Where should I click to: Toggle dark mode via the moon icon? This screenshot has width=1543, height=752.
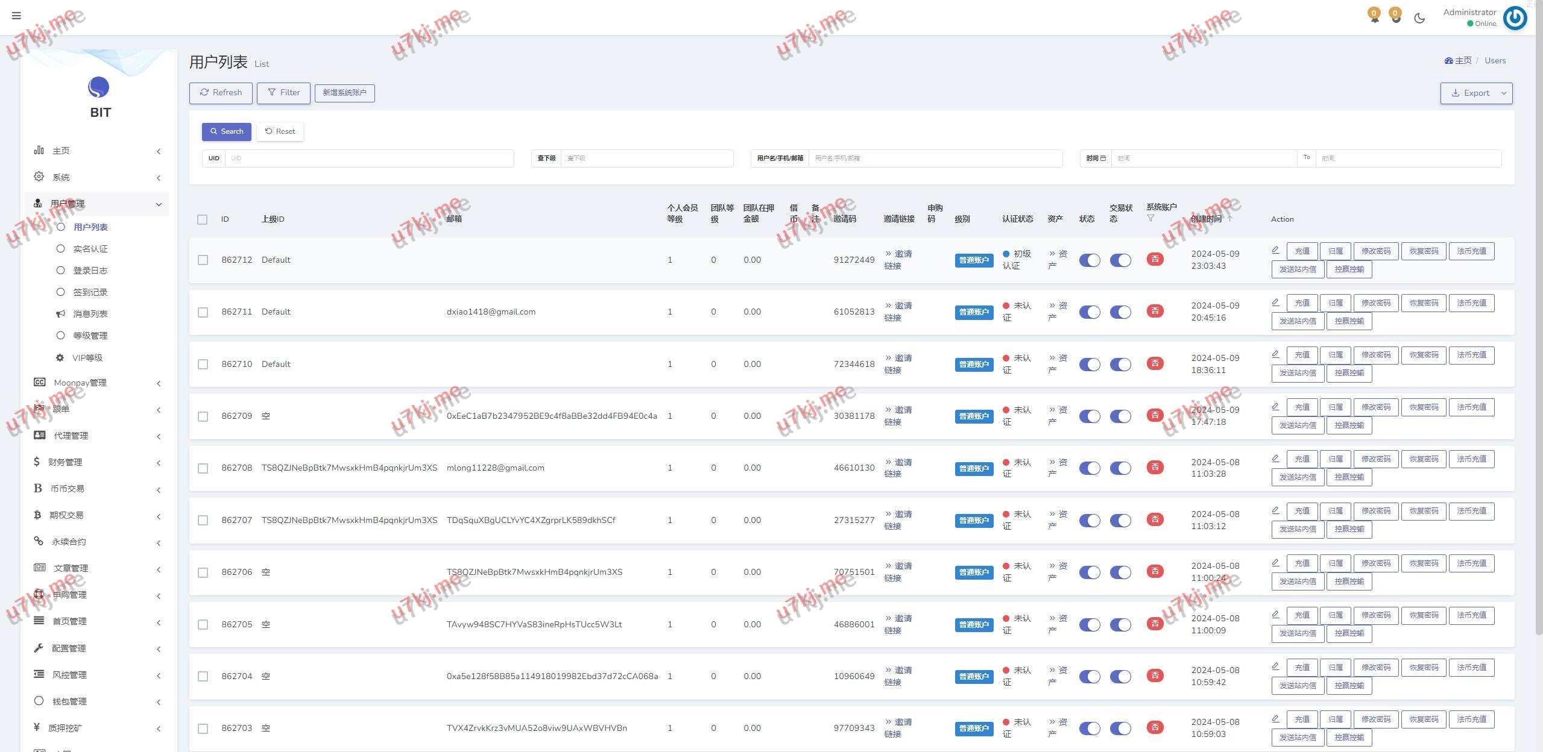pyautogui.click(x=1419, y=18)
